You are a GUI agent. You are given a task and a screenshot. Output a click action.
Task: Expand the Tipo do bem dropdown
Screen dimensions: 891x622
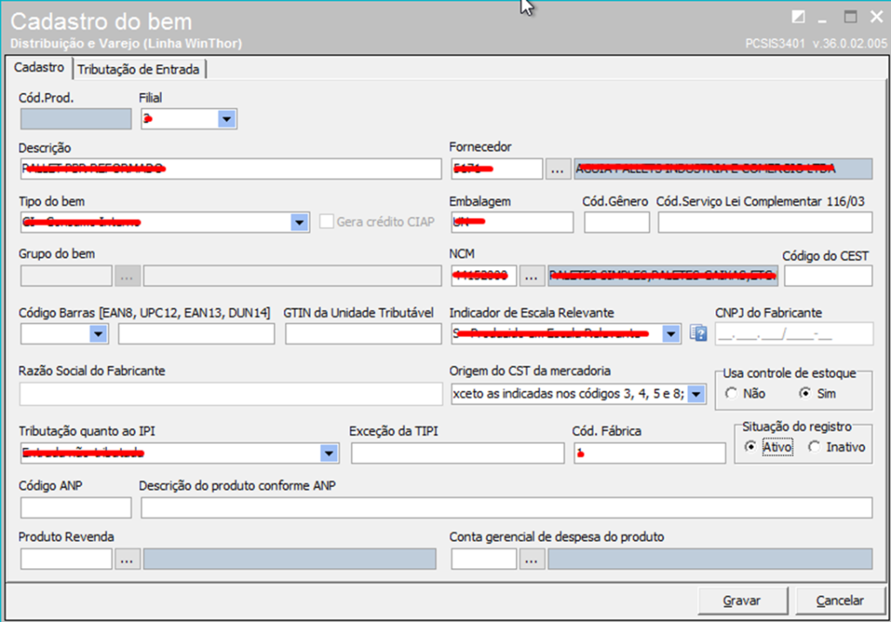(x=299, y=223)
